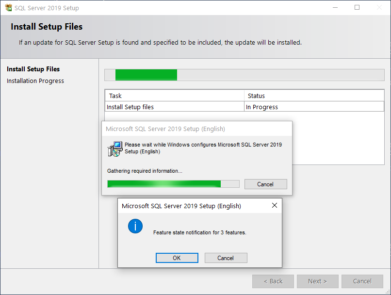Minimize the SQL Server 2019 Setup window
391x295 pixels.
(335, 7)
